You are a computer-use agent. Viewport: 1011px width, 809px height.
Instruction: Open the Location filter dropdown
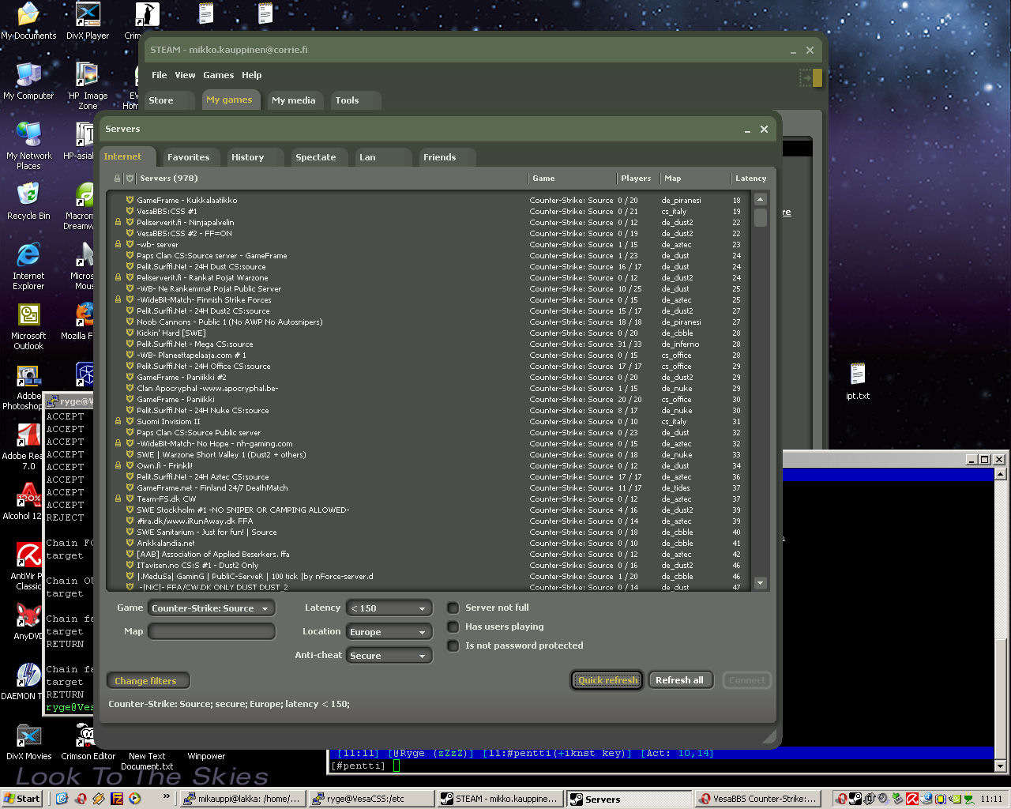[x=389, y=632]
